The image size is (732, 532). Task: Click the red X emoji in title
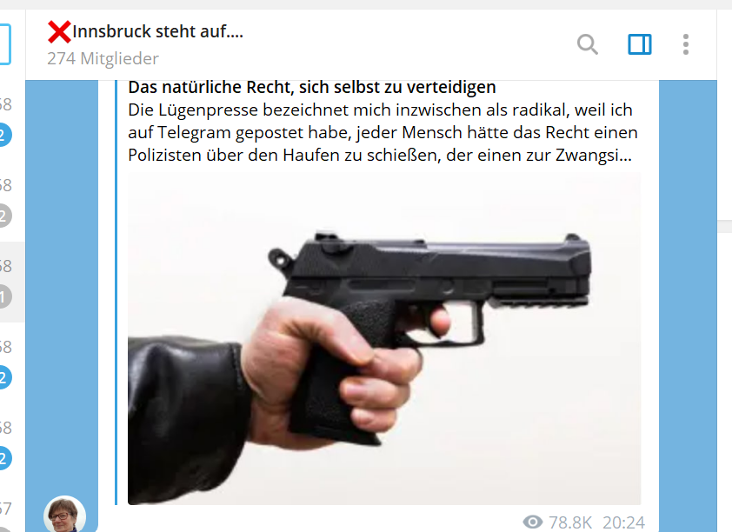pos(59,32)
